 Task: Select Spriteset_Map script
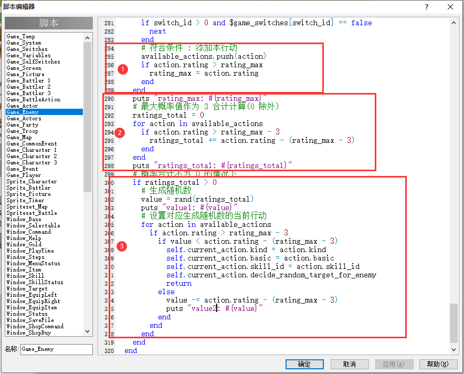[27, 206]
